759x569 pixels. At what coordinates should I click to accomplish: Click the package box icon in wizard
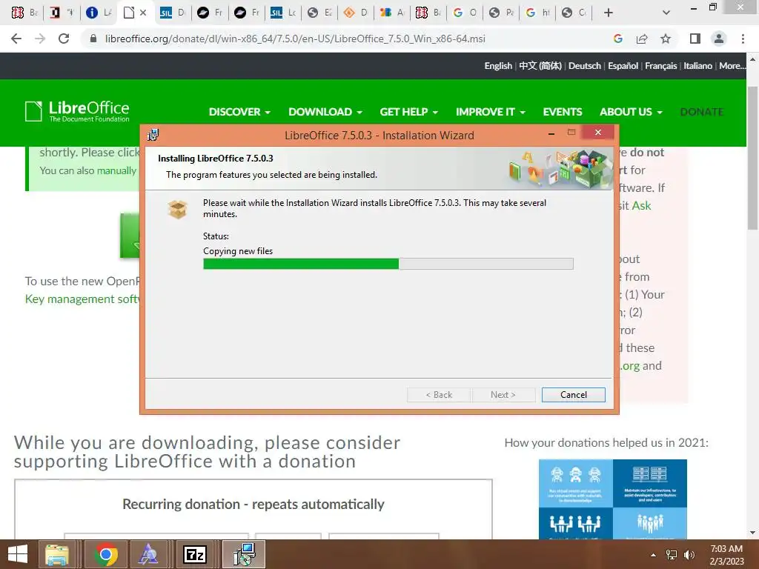point(178,210)
